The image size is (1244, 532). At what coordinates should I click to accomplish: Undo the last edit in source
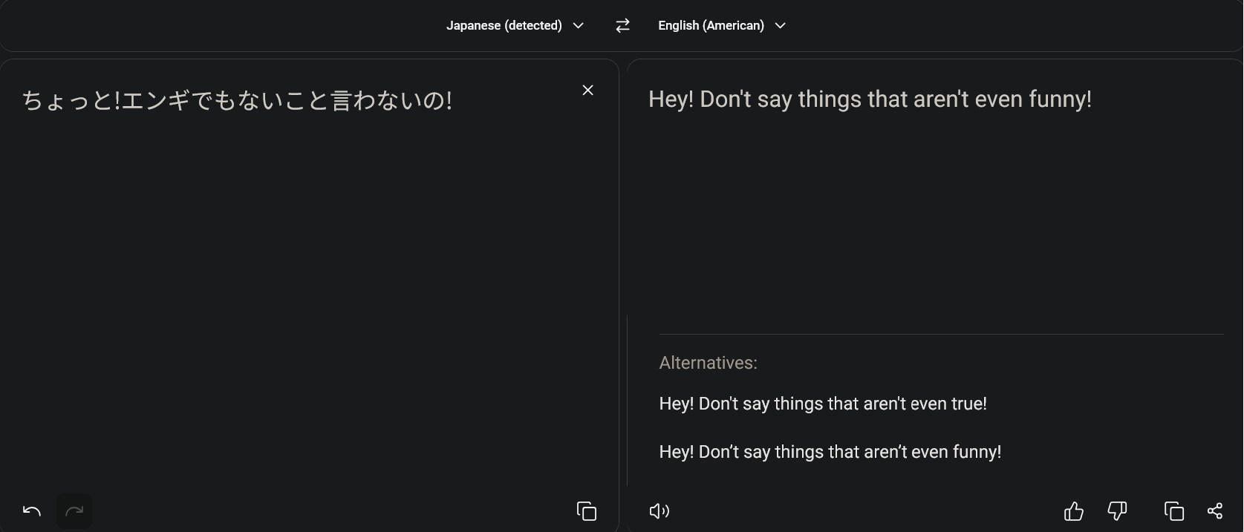pos(32,510)
